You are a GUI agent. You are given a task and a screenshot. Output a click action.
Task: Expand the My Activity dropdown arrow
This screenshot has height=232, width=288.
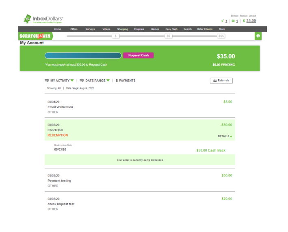point(72,81)
